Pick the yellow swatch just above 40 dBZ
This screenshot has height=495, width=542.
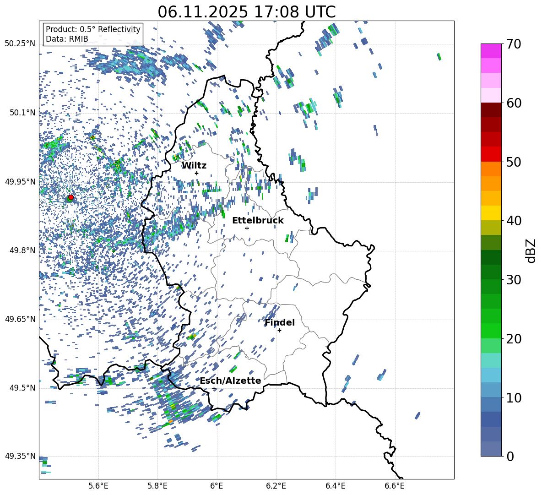tap(491, 213)
